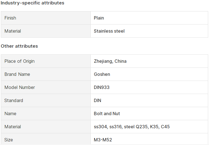Click the "Finish" attribute label
This screenshot has width=209, height=145.
10,18
